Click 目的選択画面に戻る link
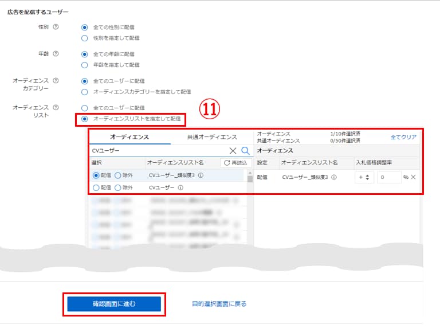 [x=219, y=304]
